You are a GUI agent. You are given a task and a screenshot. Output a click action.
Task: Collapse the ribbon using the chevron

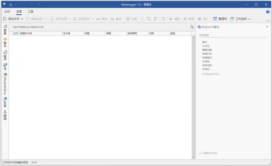[268, 20]
